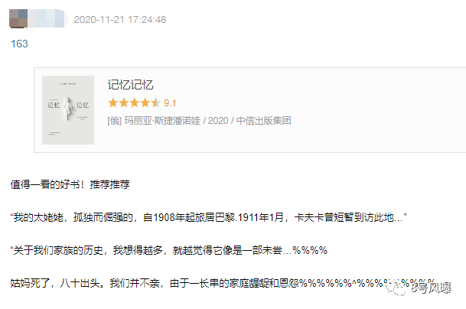The height and width of the screenshot is (309, 466).
Task: Click the 8号风暴 watermark logo icon
Action: click(x=397, y=288)
